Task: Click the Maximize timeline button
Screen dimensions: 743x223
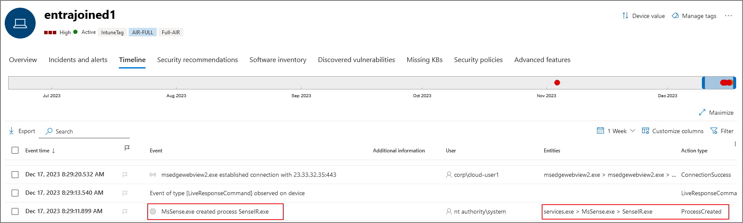Action: tap(716, 113)
